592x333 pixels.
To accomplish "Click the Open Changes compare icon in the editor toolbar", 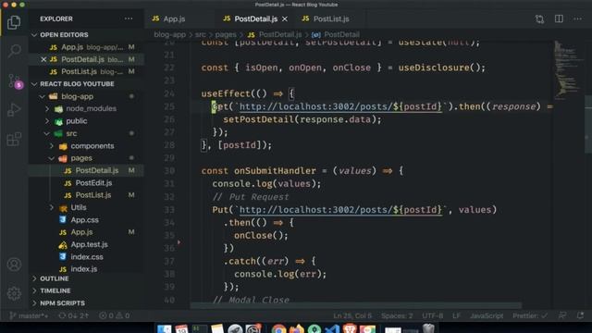I will coord(539,18).
